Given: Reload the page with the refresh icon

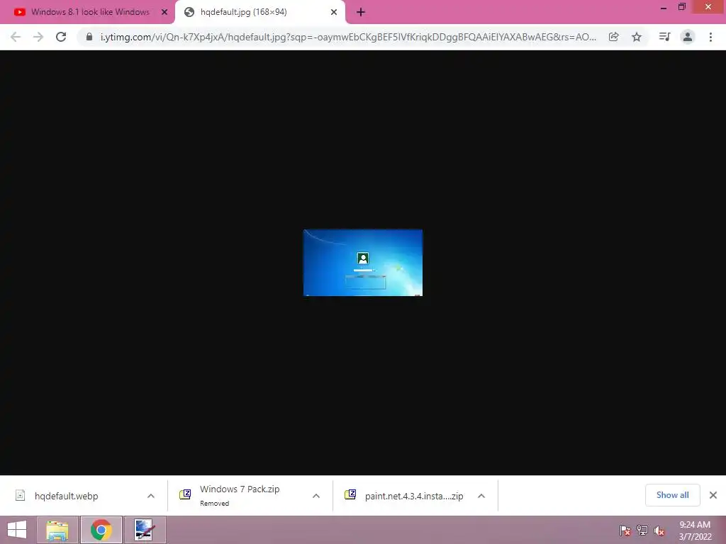Looking at the screenshot, I should point(61,37).
